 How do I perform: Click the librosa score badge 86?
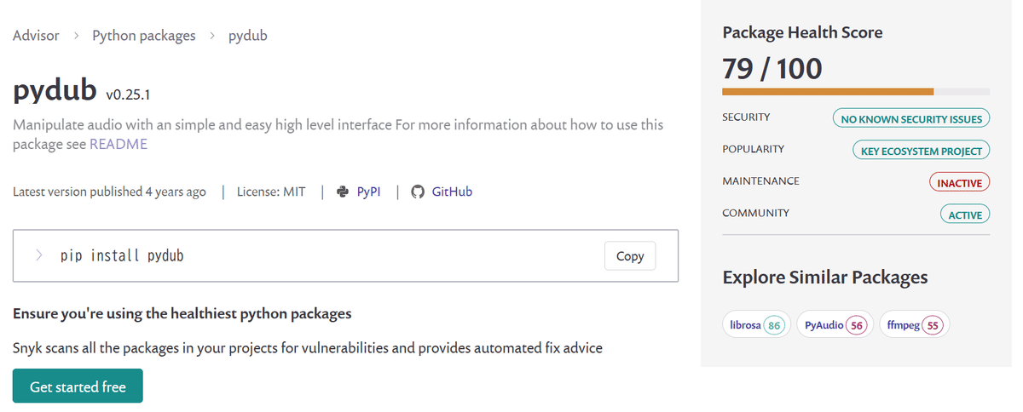[x=774, y=325]
